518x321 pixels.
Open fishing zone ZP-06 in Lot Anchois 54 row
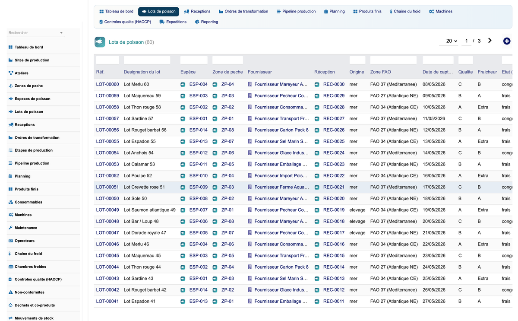(x=227, y=153)
